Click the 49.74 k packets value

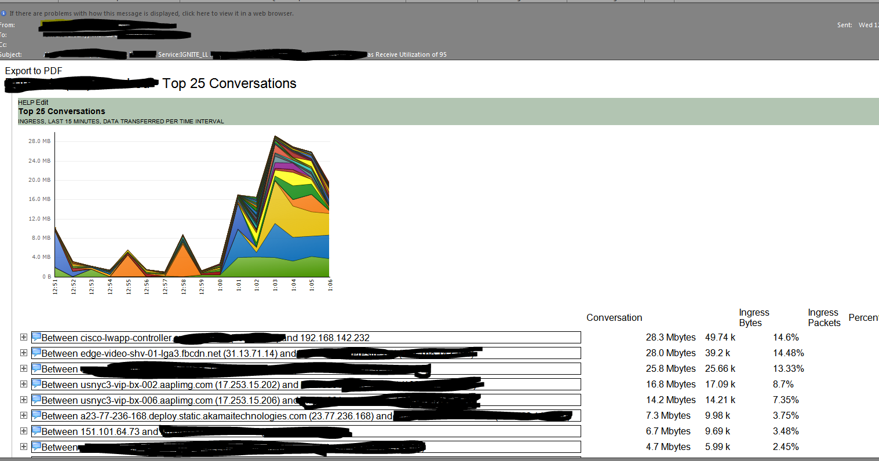point(720,337)
